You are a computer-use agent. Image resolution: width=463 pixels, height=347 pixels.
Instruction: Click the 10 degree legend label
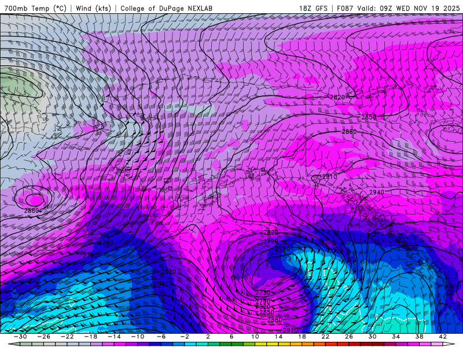pyautogui.click(x=255, y=337)
